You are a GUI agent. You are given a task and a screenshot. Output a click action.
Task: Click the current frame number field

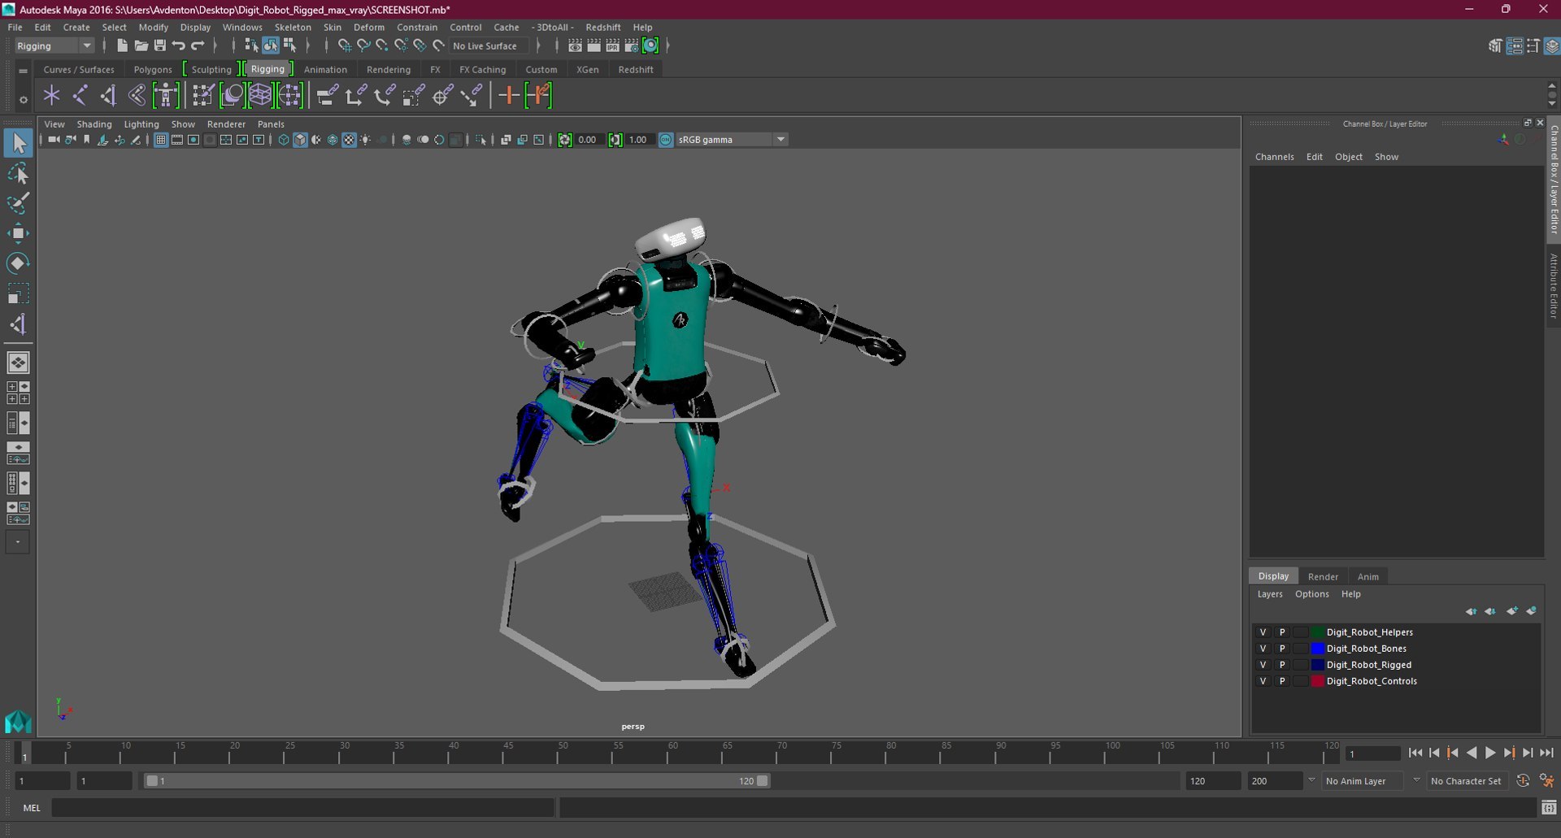click(1372, 753)
